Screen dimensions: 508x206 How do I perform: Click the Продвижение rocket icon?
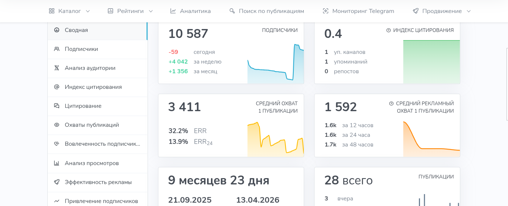416,11
